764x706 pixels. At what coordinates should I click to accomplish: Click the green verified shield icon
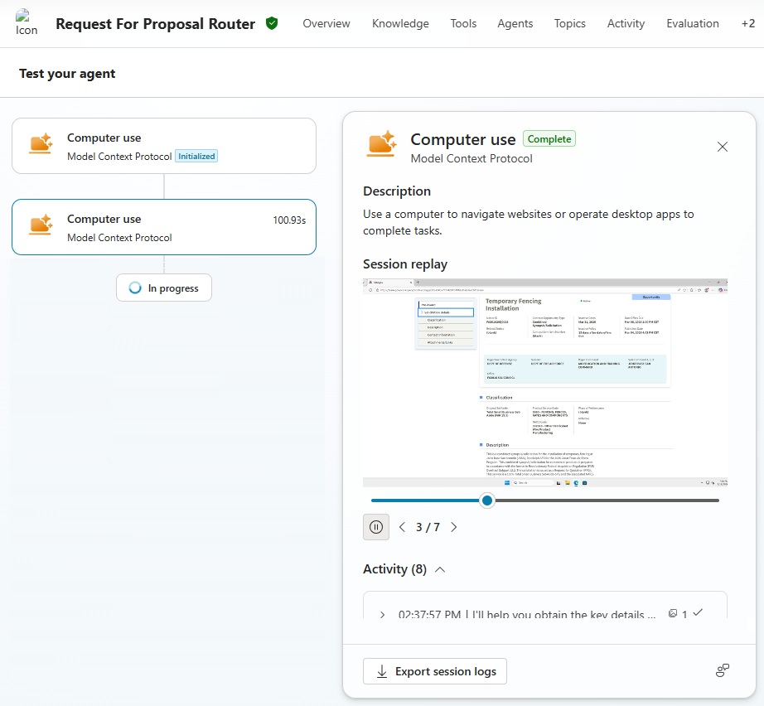click(272, 23)
